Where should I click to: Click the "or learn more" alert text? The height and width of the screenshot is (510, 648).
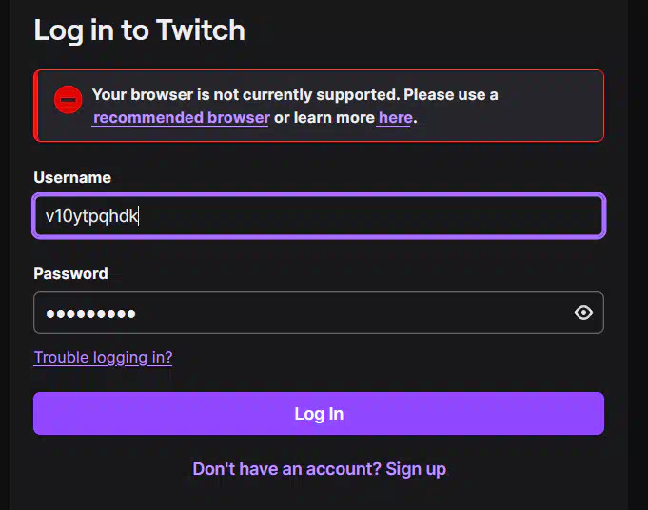coord(324,118)
